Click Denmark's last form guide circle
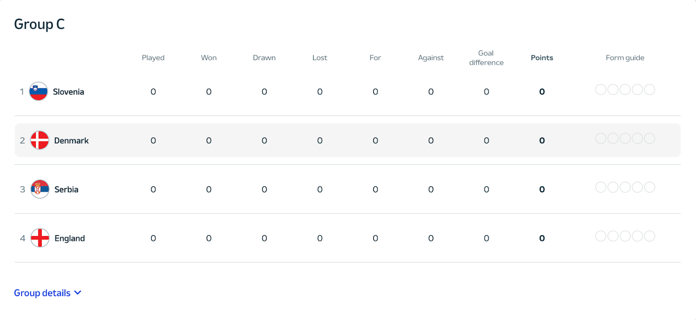This screenshot has width=696, height=320. point(649,138)
